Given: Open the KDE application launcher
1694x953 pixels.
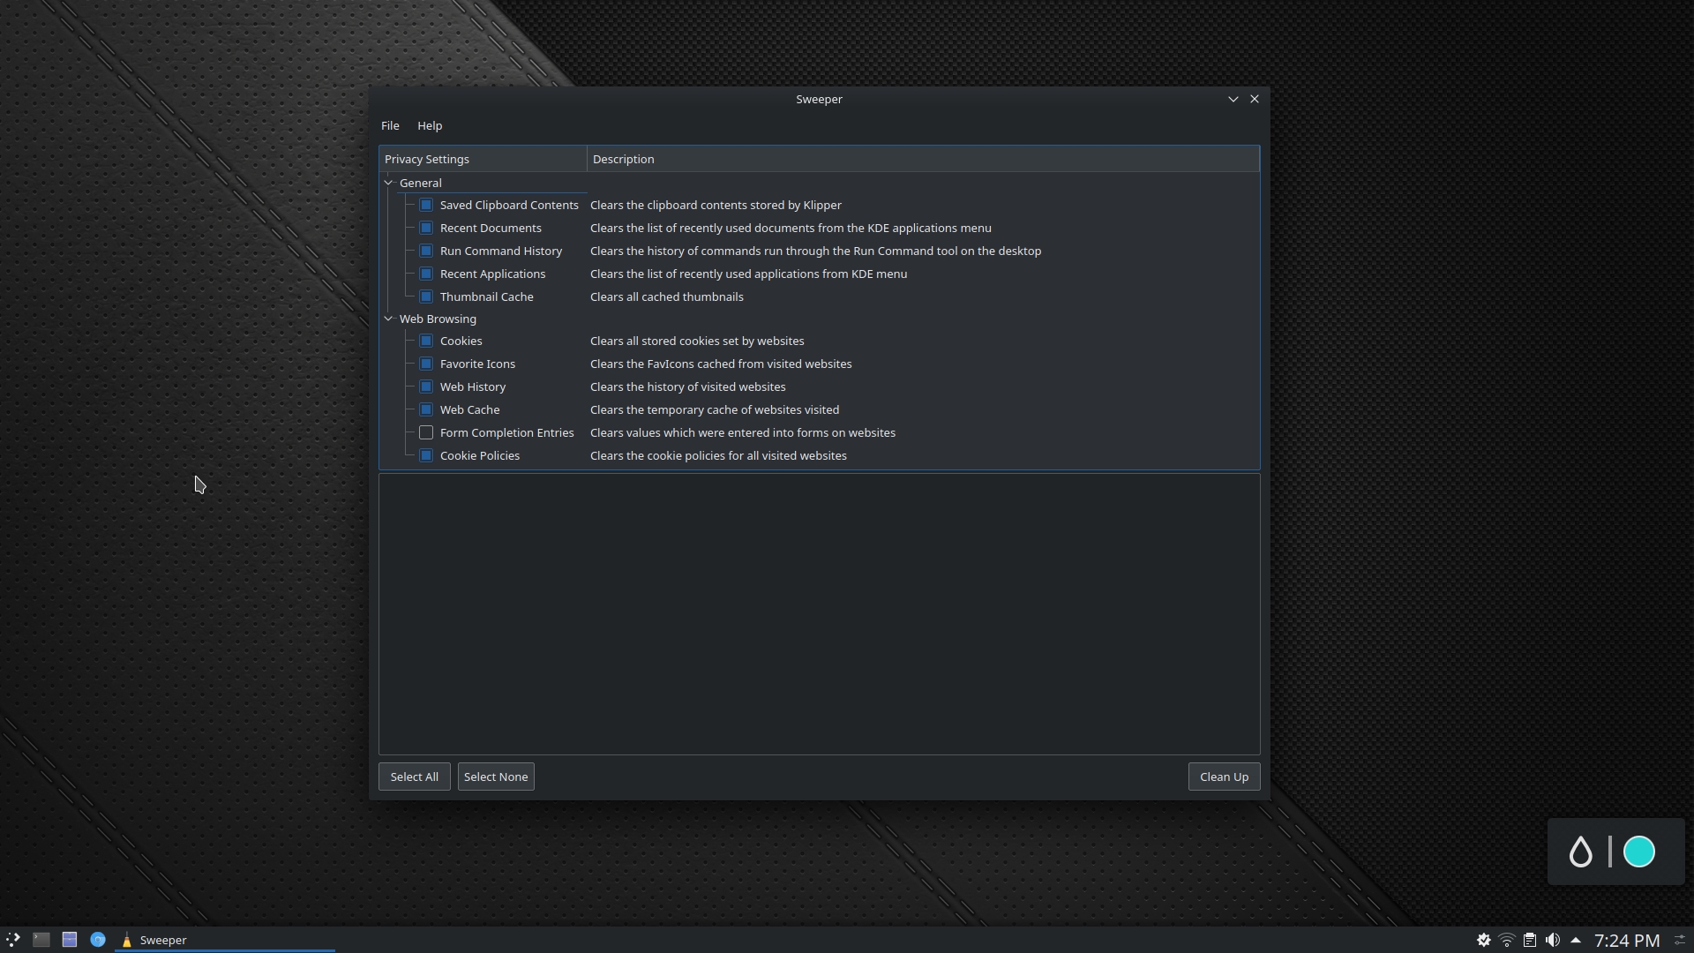Looking at the screenshot, I should point(12,940).
